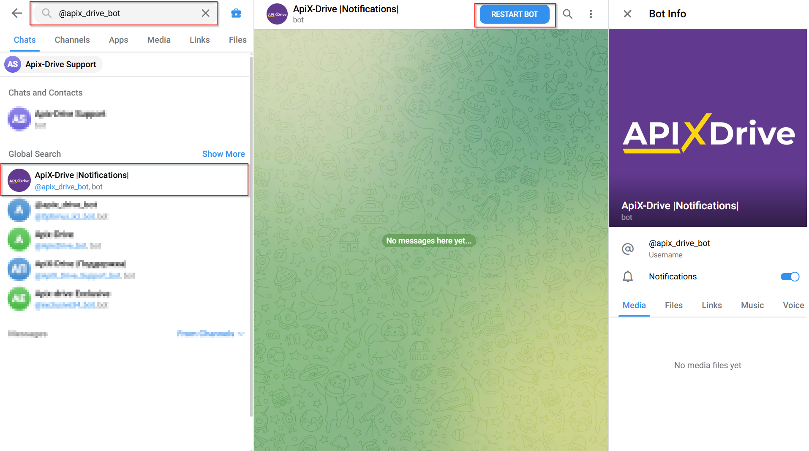Select Files tab in Bot Info
This screenshot has width=809, height=451.
[674, 305]
